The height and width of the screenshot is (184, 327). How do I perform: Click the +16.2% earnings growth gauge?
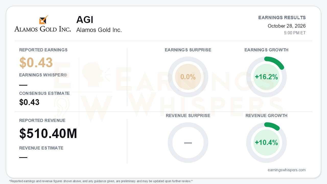coord(266,77)
